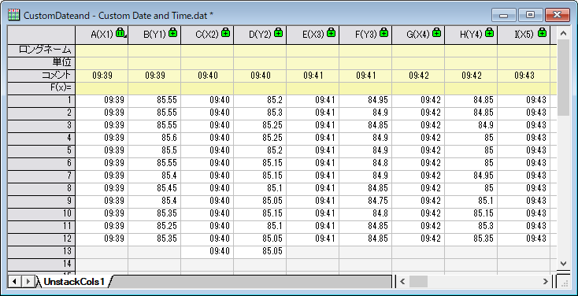578x296 pixels.
Task: Click the sheet tab scroll-right arrow
Action: coord(28,282)
